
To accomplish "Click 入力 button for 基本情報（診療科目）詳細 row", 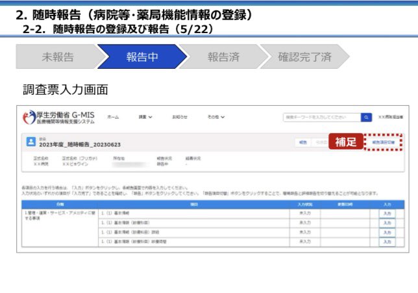I will [x=387, y=233].
